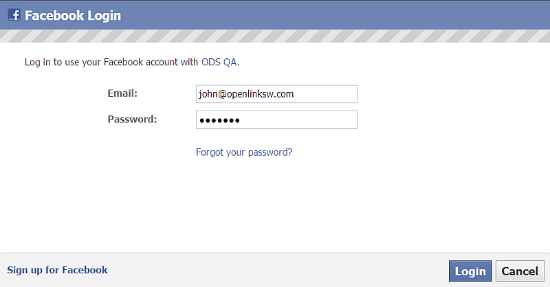Click the 'Password:' field label

[132, 119]
